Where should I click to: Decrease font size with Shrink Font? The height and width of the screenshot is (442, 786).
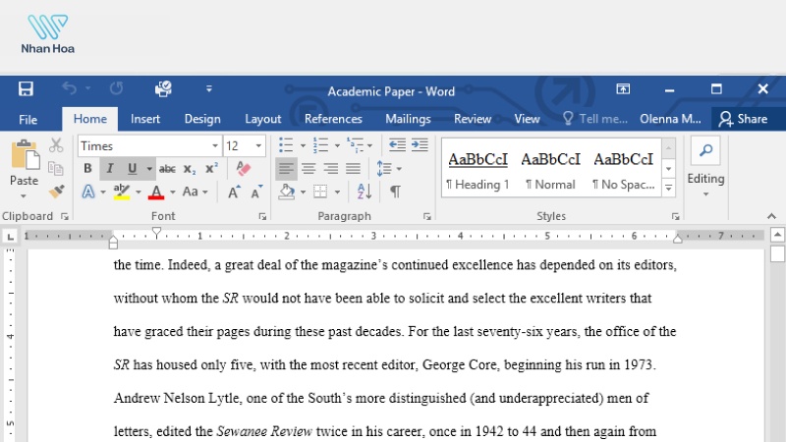click(x=256, y=192)
